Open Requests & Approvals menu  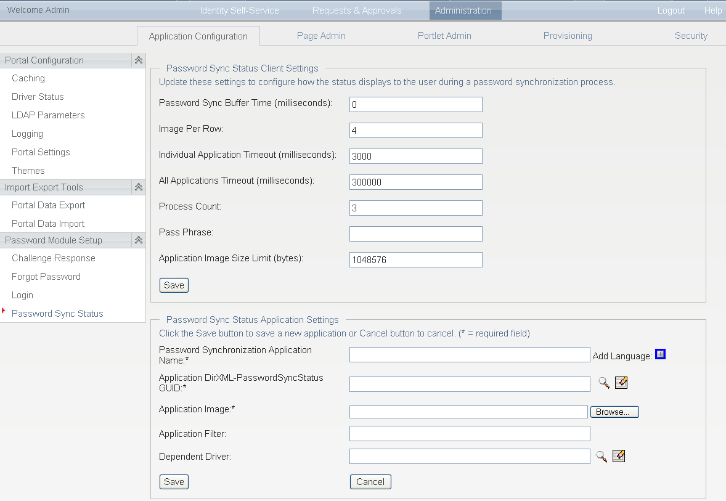(357, 10)
